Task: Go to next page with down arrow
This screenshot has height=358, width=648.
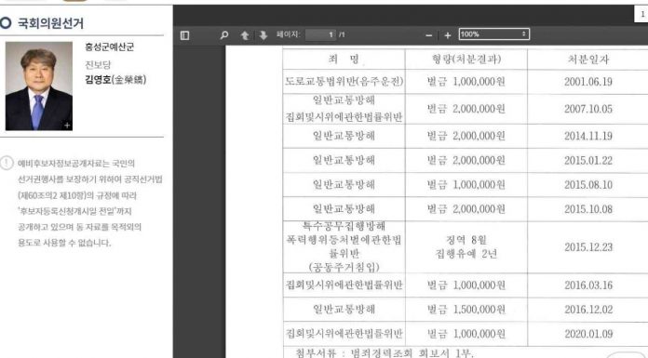Action: (263, 35)
